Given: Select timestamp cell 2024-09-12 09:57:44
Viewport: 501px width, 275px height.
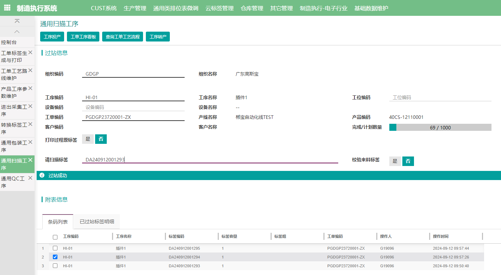Looking at the screenshot, I should tap(451, 248).
